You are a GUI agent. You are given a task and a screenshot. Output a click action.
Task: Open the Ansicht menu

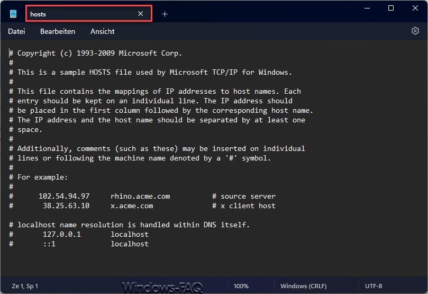102,31
